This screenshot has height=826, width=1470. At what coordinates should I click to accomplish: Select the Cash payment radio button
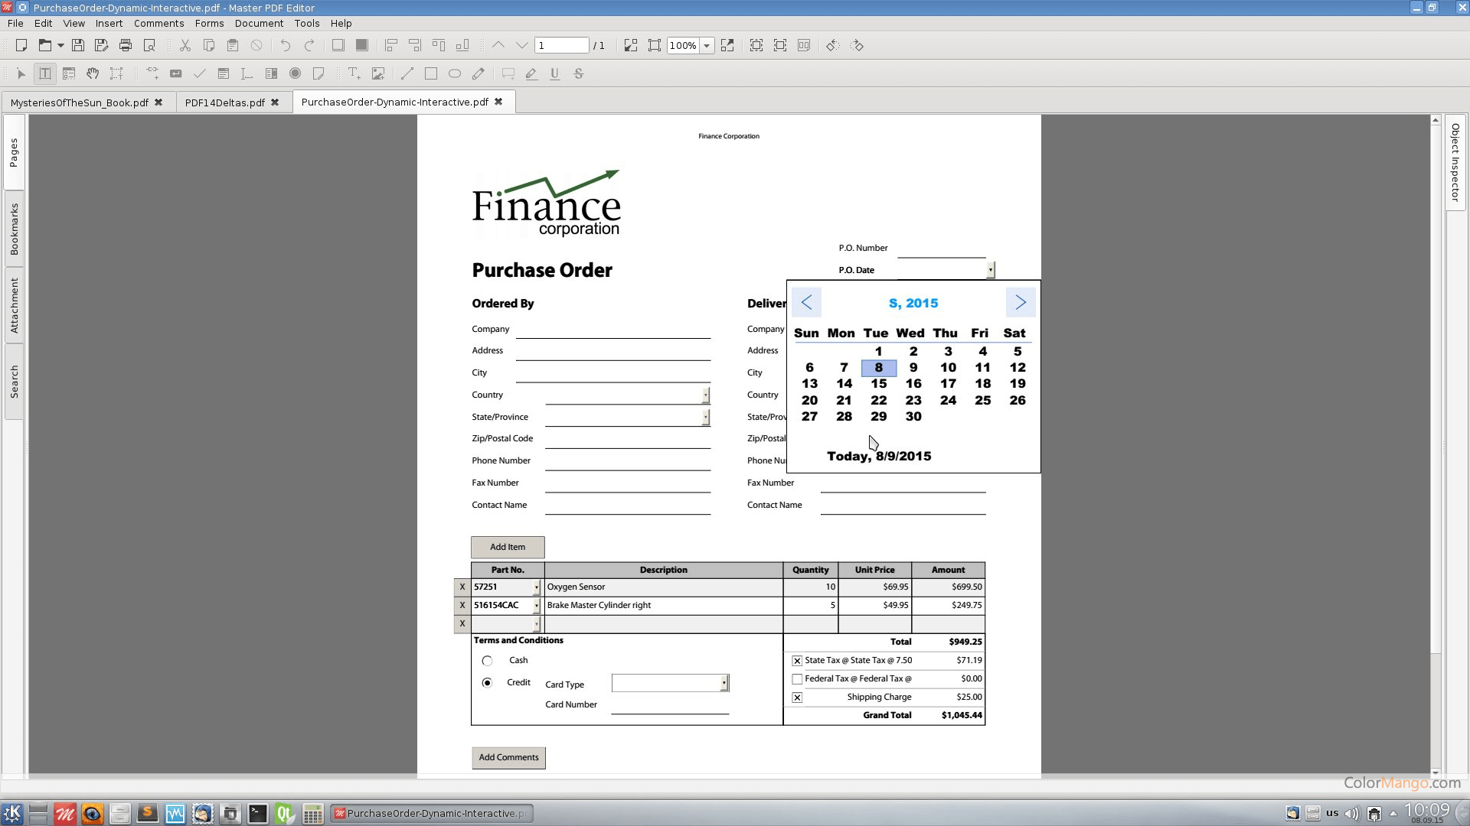pyautogui.click(x=487, y=660)
